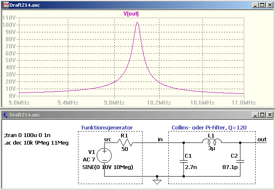Maximize the plot window Draft214.asc
275x190 pixels.
click(262, 5)
